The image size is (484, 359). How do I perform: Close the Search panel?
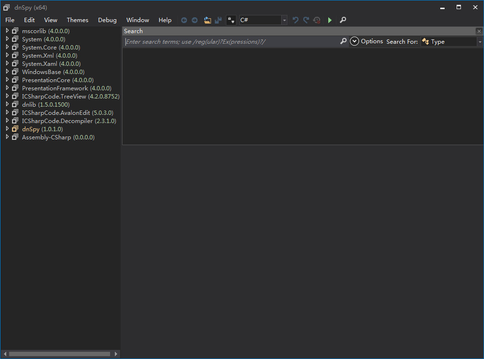pyautogui.click(x=479, y=31)
